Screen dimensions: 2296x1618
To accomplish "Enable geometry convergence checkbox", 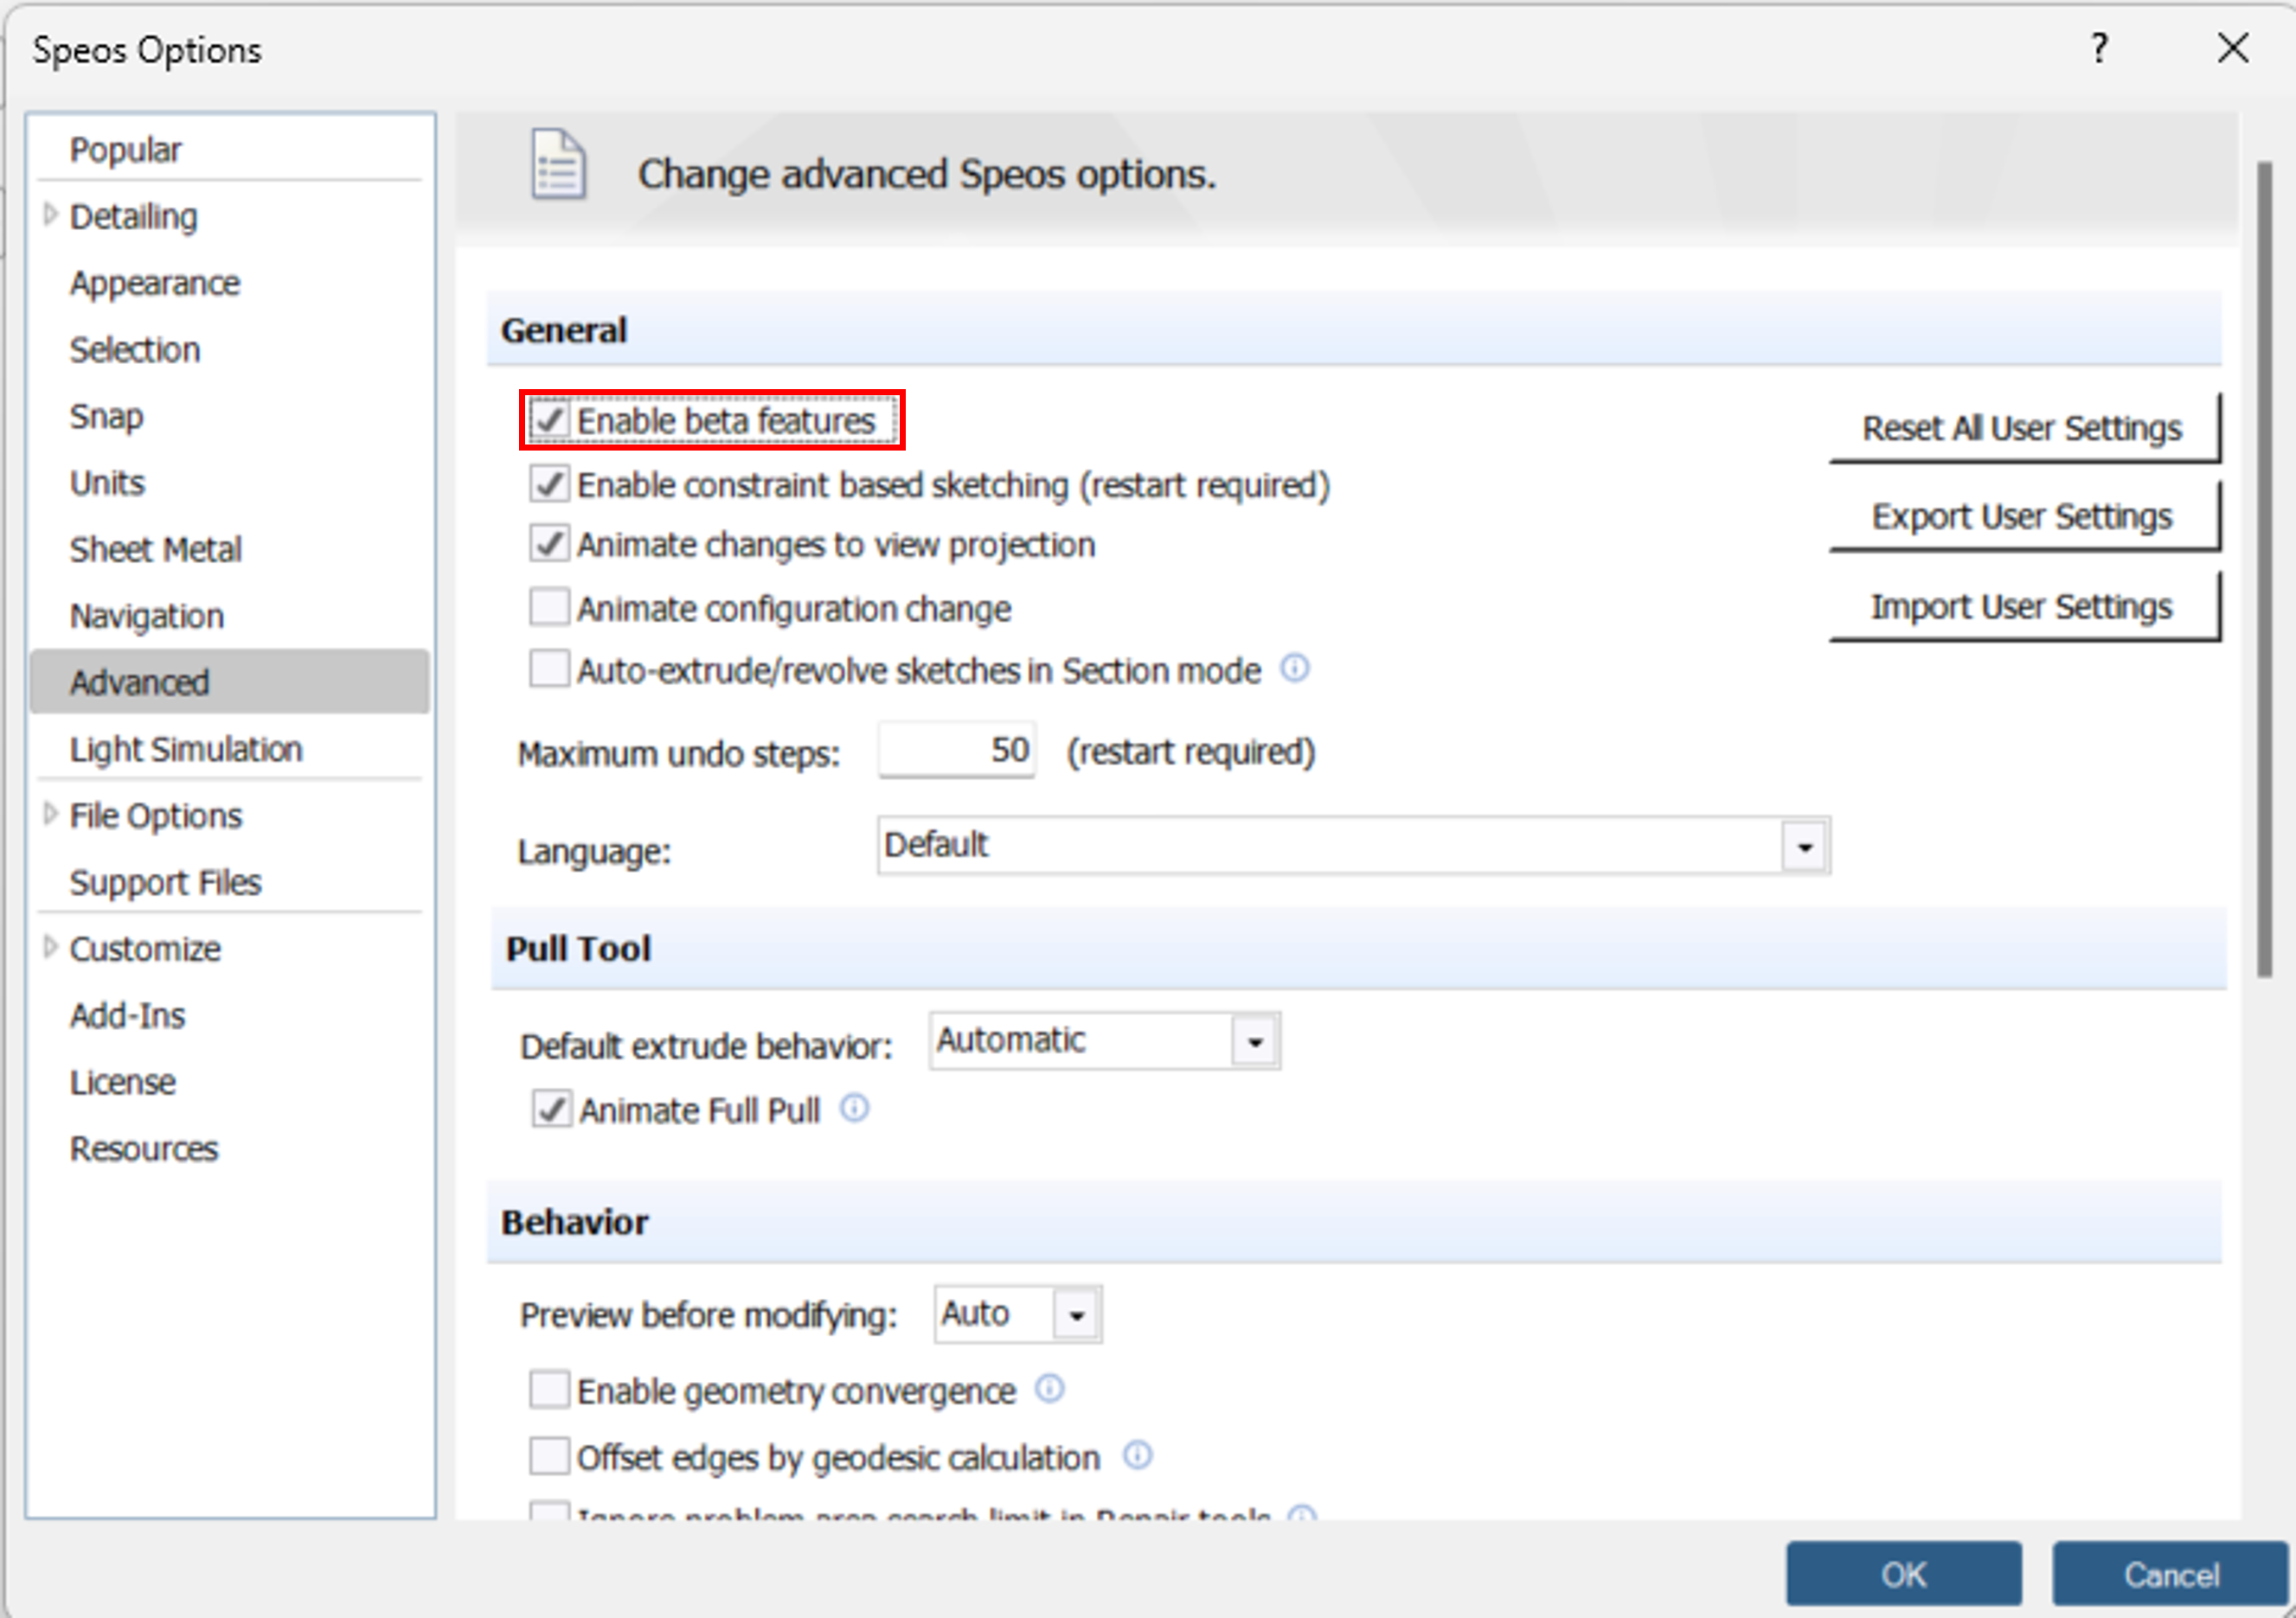I will (549, 1389).
